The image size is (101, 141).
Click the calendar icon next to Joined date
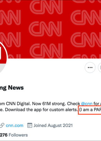(30, 125)
